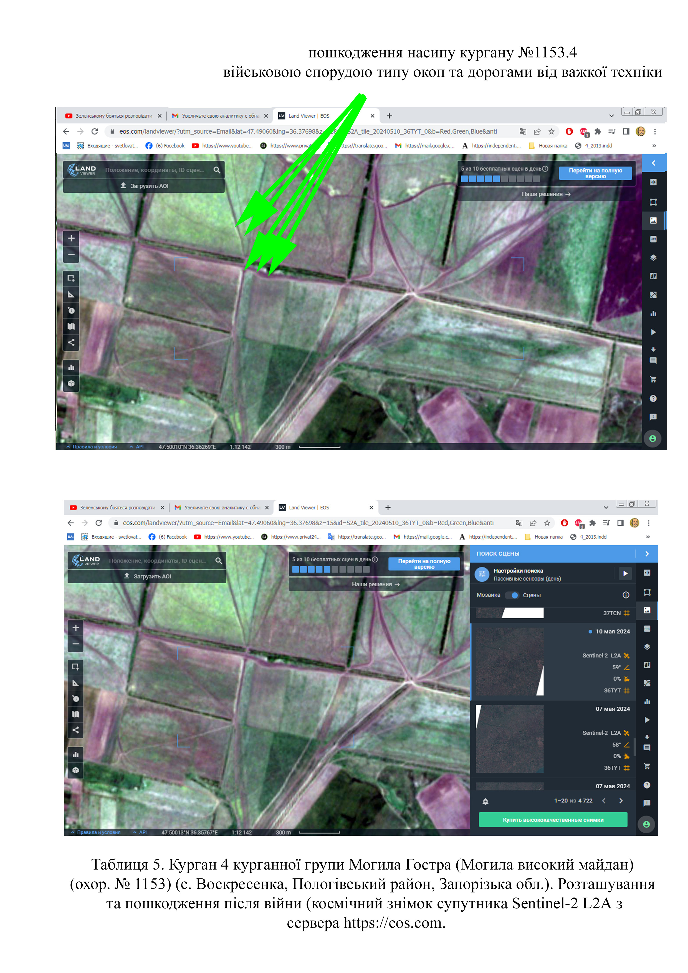Select the 10 мая 2024 scene thumbnail

[510, 662]
